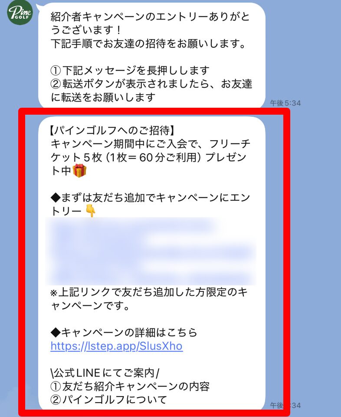This screenshot has height=417, width=341.
Task: Tap the ◆まずは友だち追加で entry line
Action: tap(150, 204)
